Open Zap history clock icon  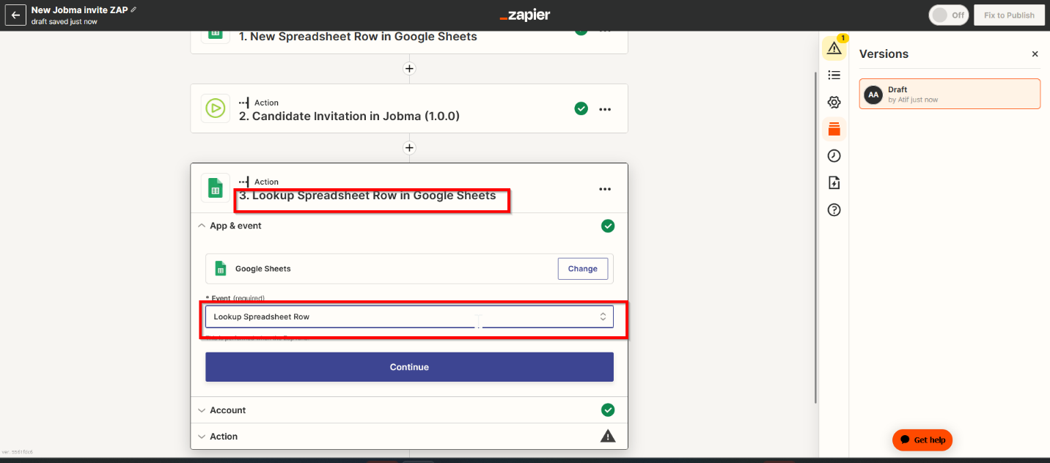click(834, 156)
